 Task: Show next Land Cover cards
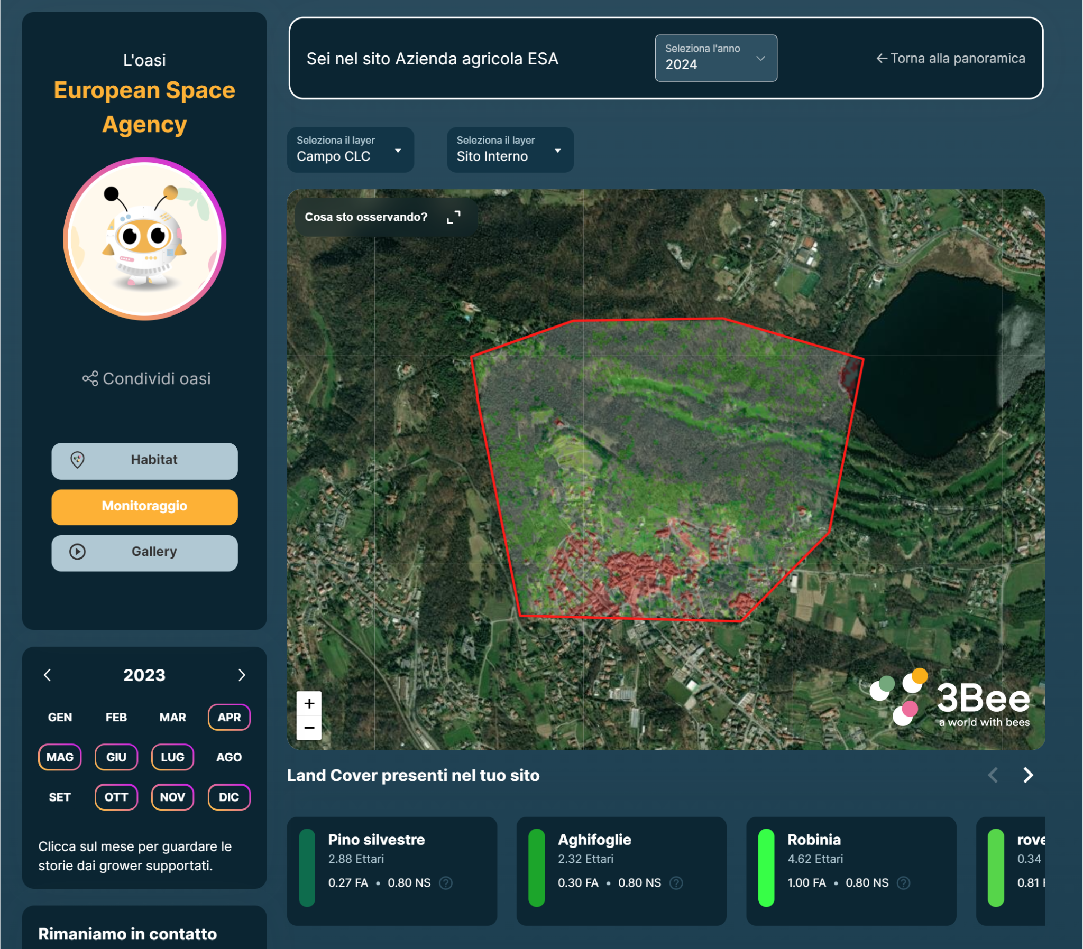pyautogui.click(x=1029, y=775)
